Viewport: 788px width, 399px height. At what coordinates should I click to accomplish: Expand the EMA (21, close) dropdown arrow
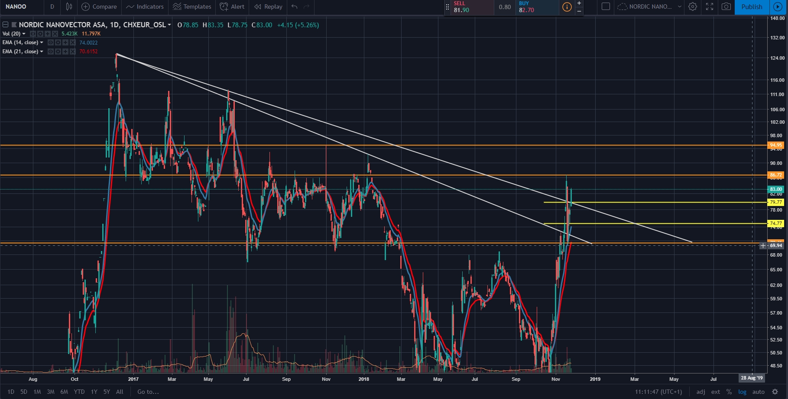pos(42,51)
